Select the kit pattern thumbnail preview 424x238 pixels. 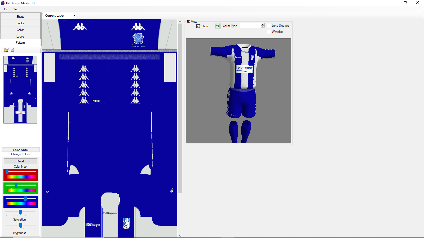pos(20,90)
